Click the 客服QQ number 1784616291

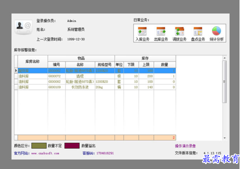pyautogui.click(x=105, y=153)
